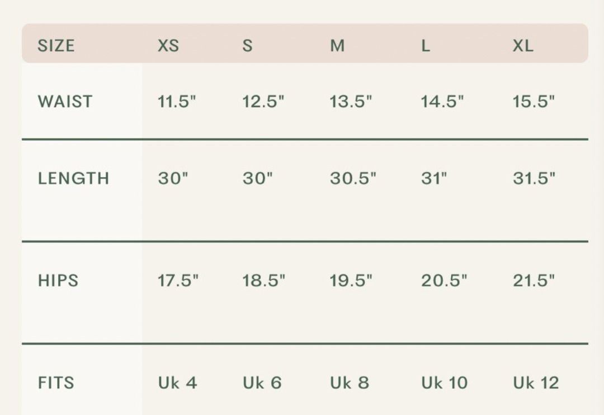604x415 pixels.
Task: Select the L size column header
Action: pos(426,45)
